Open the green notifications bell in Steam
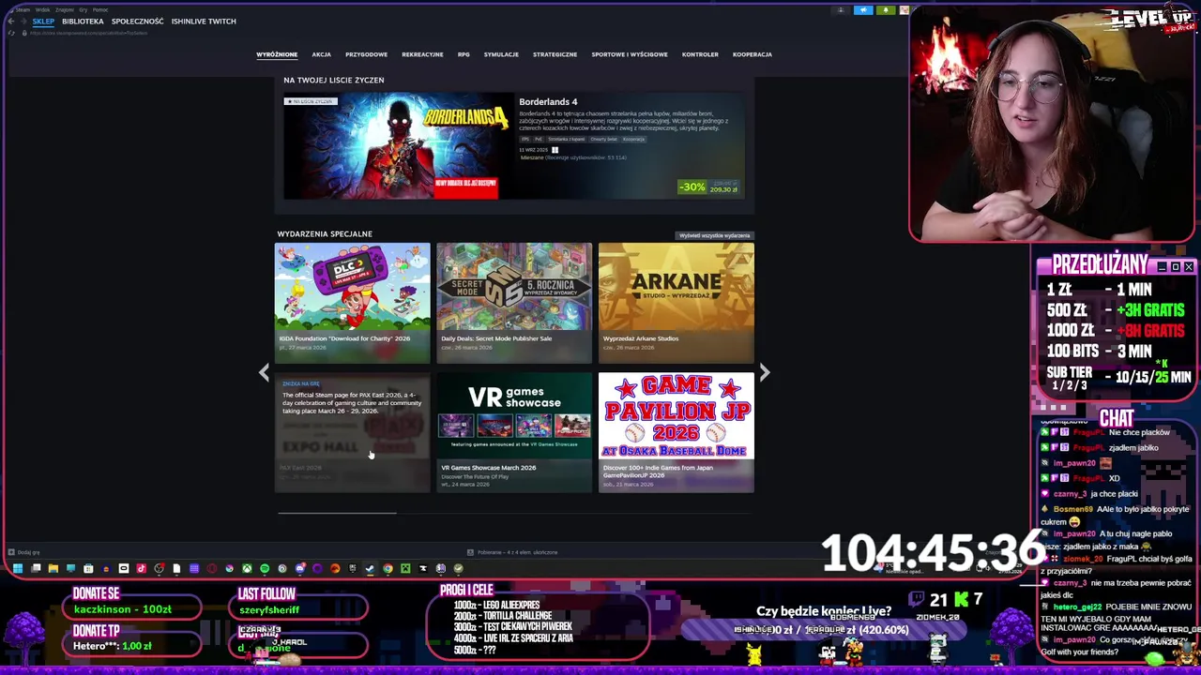The height and width of the screenshot is (675, 1201). click(x=885, y=9)
